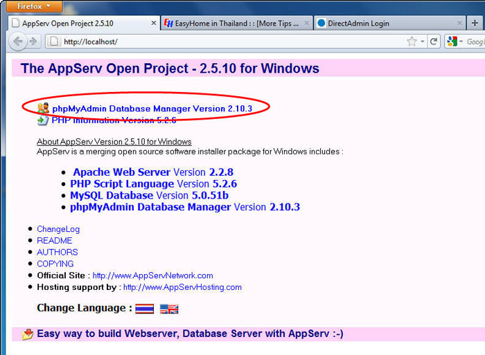Click the Google search box
Image resolution: width=485 pixels, height=355 pixels.
click(475, 42)
